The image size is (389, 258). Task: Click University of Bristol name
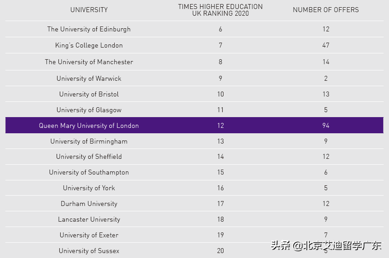click(89, 94)
